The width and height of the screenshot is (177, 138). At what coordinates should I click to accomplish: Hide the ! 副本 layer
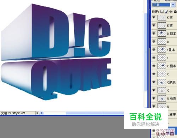154,49
